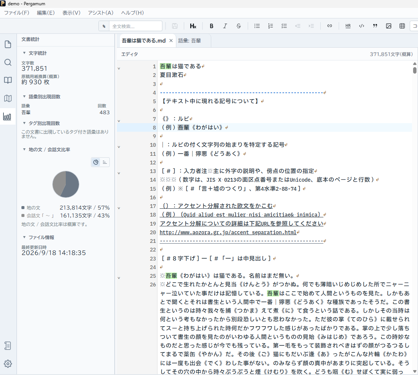The image size is (418, 375).
Task: Toggle italic formatting
Action: pos(225,26)
